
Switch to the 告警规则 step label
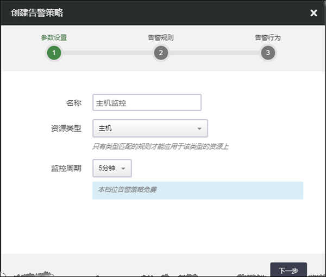tap(160, 38)
